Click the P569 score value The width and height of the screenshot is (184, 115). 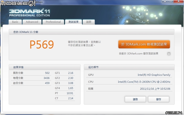pos(42,44)
